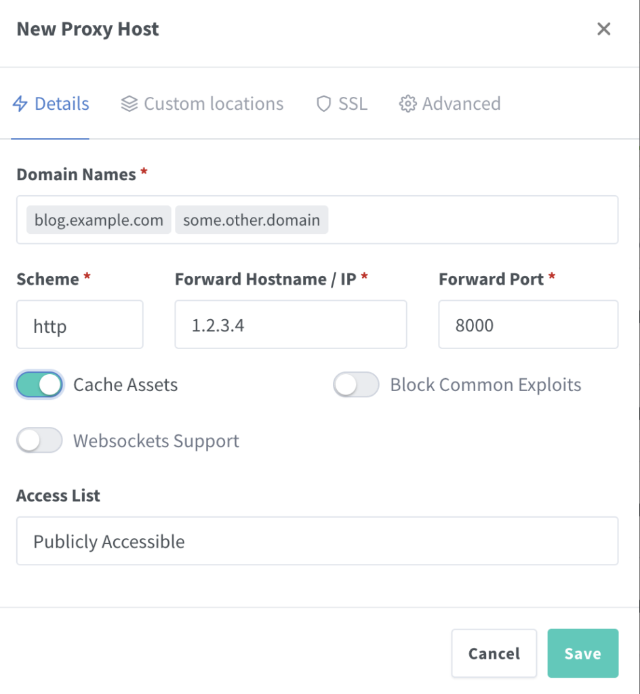Image resolution: width=640 pixels, height=694 pixels.
Task: Close the New Proxy Host dialog
Action: [x=603, y=29]
